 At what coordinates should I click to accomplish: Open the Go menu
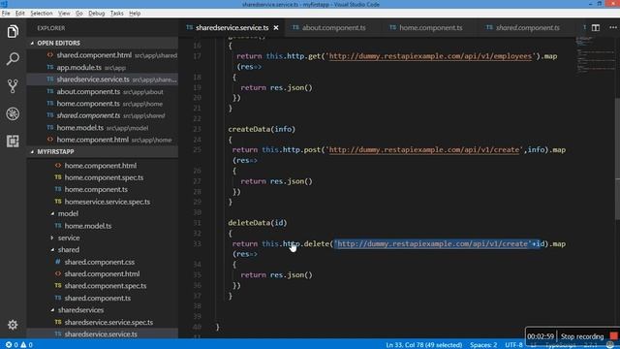click(79, 13)
